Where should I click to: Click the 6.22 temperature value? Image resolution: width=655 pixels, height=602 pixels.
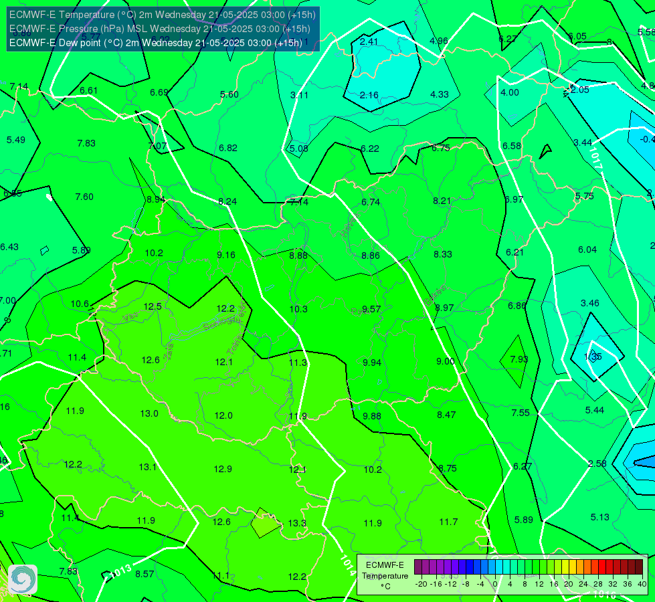coord(370,148)
